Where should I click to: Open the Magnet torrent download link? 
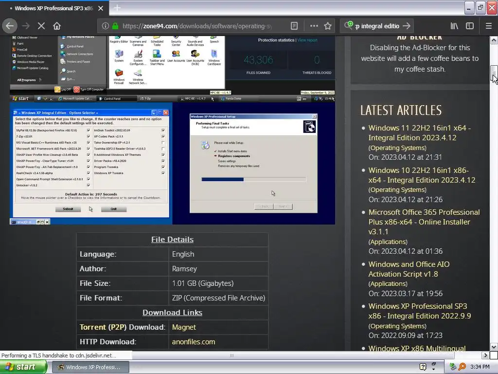tap(184, 327)
